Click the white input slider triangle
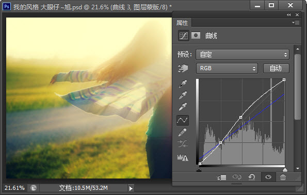The width and height of the screenshot is (307, 195). [285, 170]
